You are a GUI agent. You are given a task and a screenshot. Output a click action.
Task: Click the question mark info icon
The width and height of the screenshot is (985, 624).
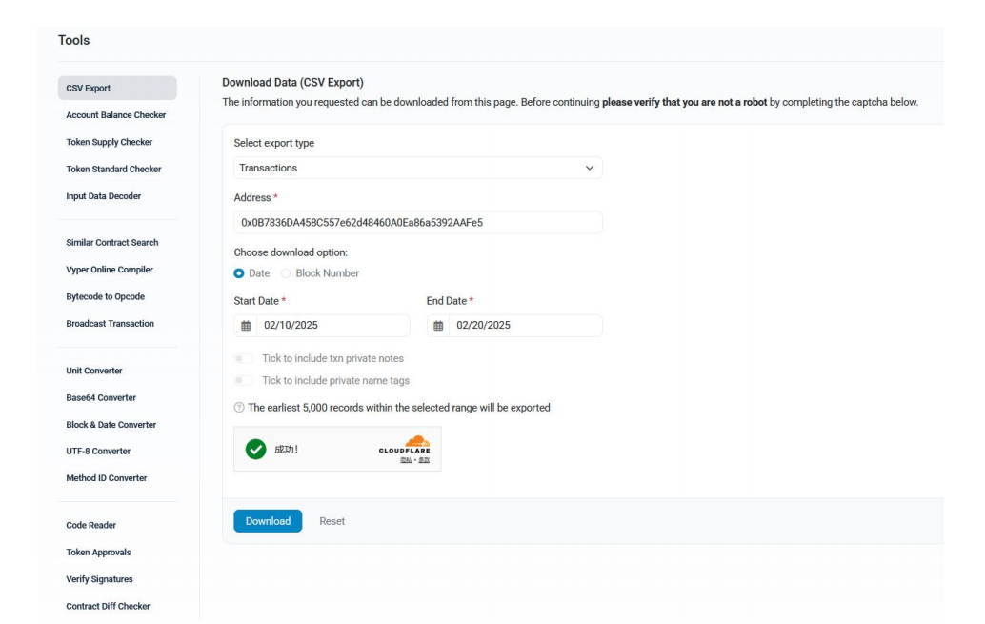coord(238,408)
